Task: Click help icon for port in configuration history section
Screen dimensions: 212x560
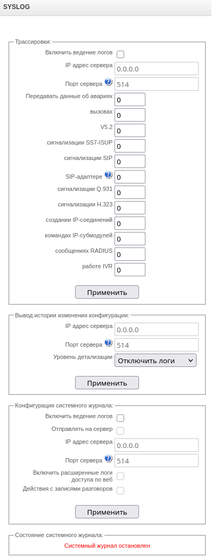Action: 109,343
